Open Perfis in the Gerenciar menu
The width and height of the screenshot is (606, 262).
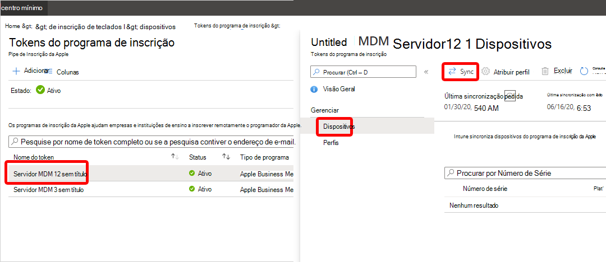(x=331, y=143)
